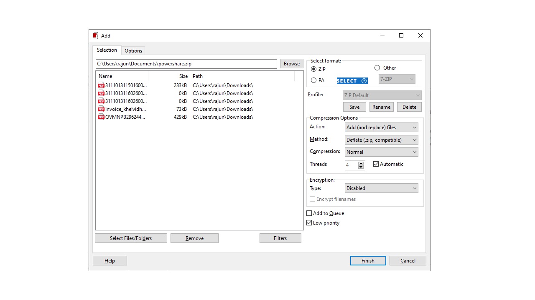Viewport: 535px width, 300px height.
Task: Click the Remove button
Action: pos(194,238)
